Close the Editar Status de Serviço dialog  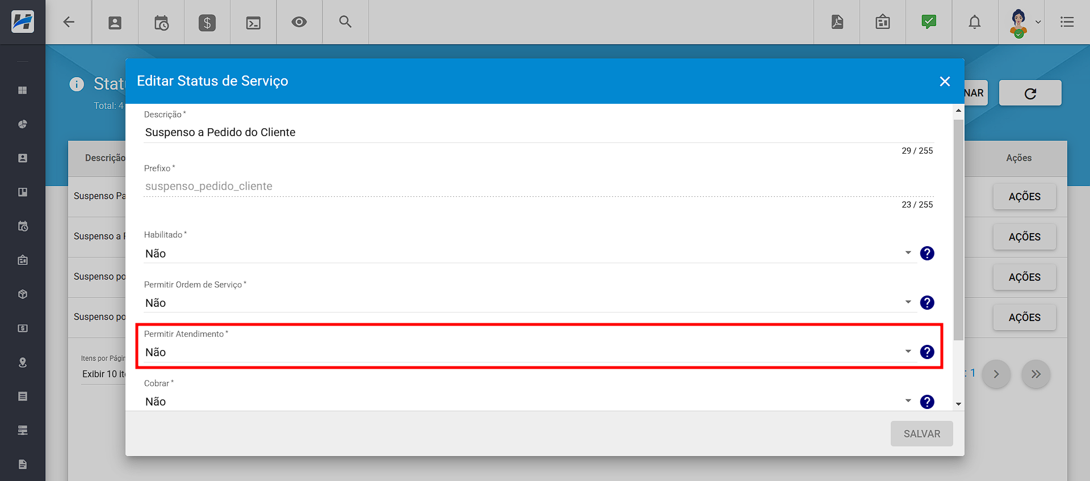[x=945, y=82]
